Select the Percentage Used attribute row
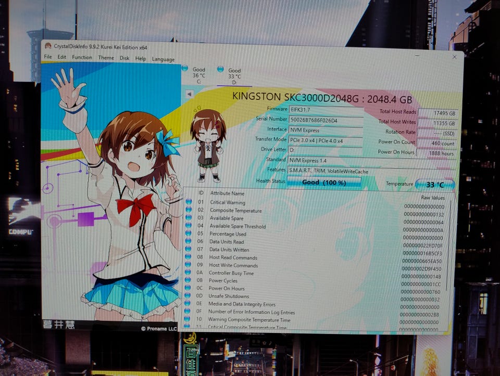The height and width of the screenshot is (376, 500). 315,236
